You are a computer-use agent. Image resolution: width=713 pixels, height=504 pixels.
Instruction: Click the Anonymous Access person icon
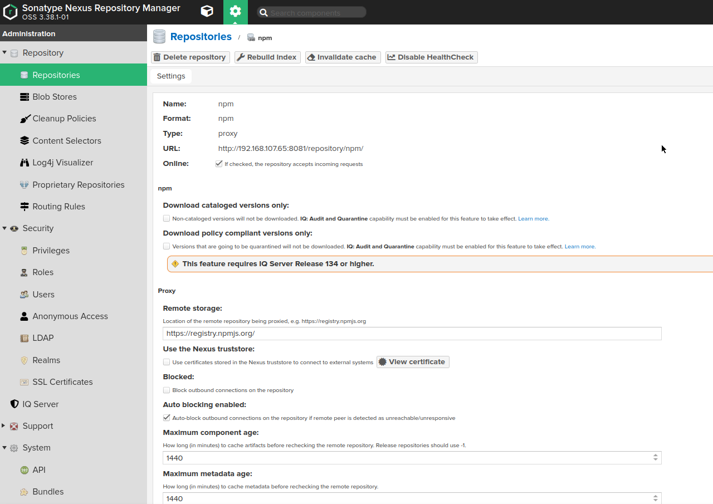(x=24, y=316)
